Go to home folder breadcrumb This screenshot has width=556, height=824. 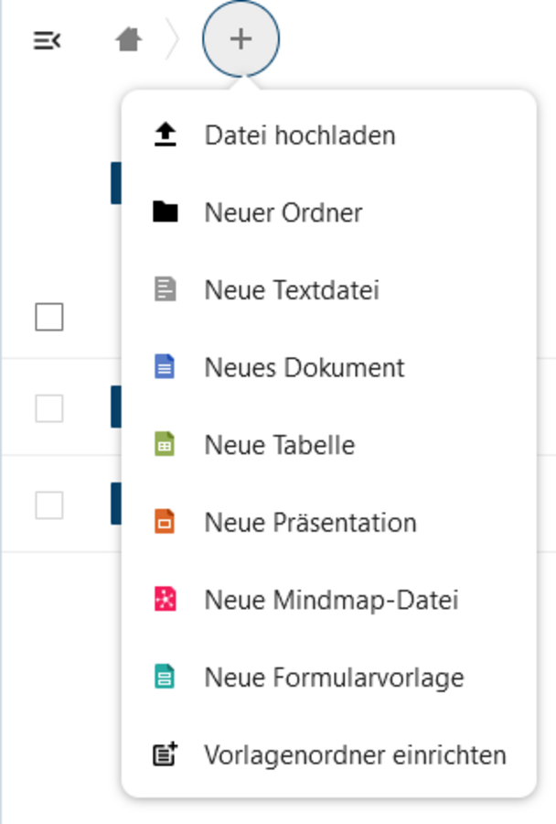click(129, 39)
